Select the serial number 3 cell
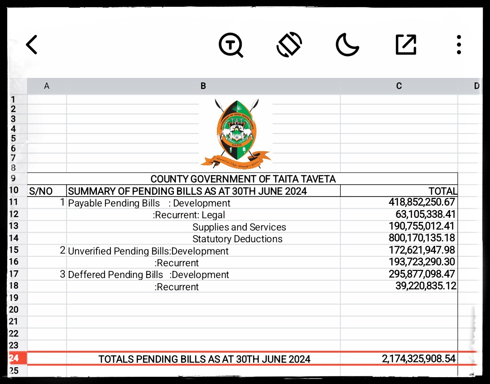 point(47,274)
